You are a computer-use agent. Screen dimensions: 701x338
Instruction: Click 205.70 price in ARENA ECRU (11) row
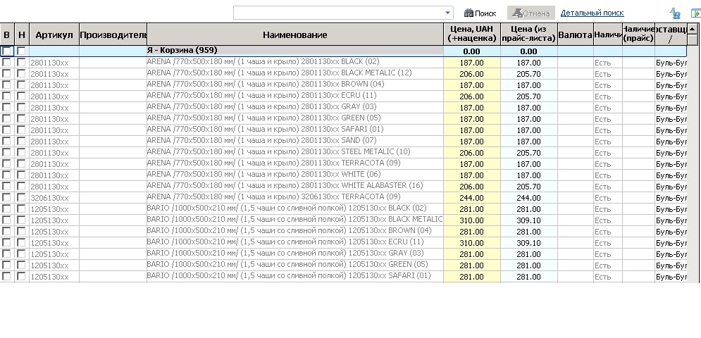pos(528,96)
